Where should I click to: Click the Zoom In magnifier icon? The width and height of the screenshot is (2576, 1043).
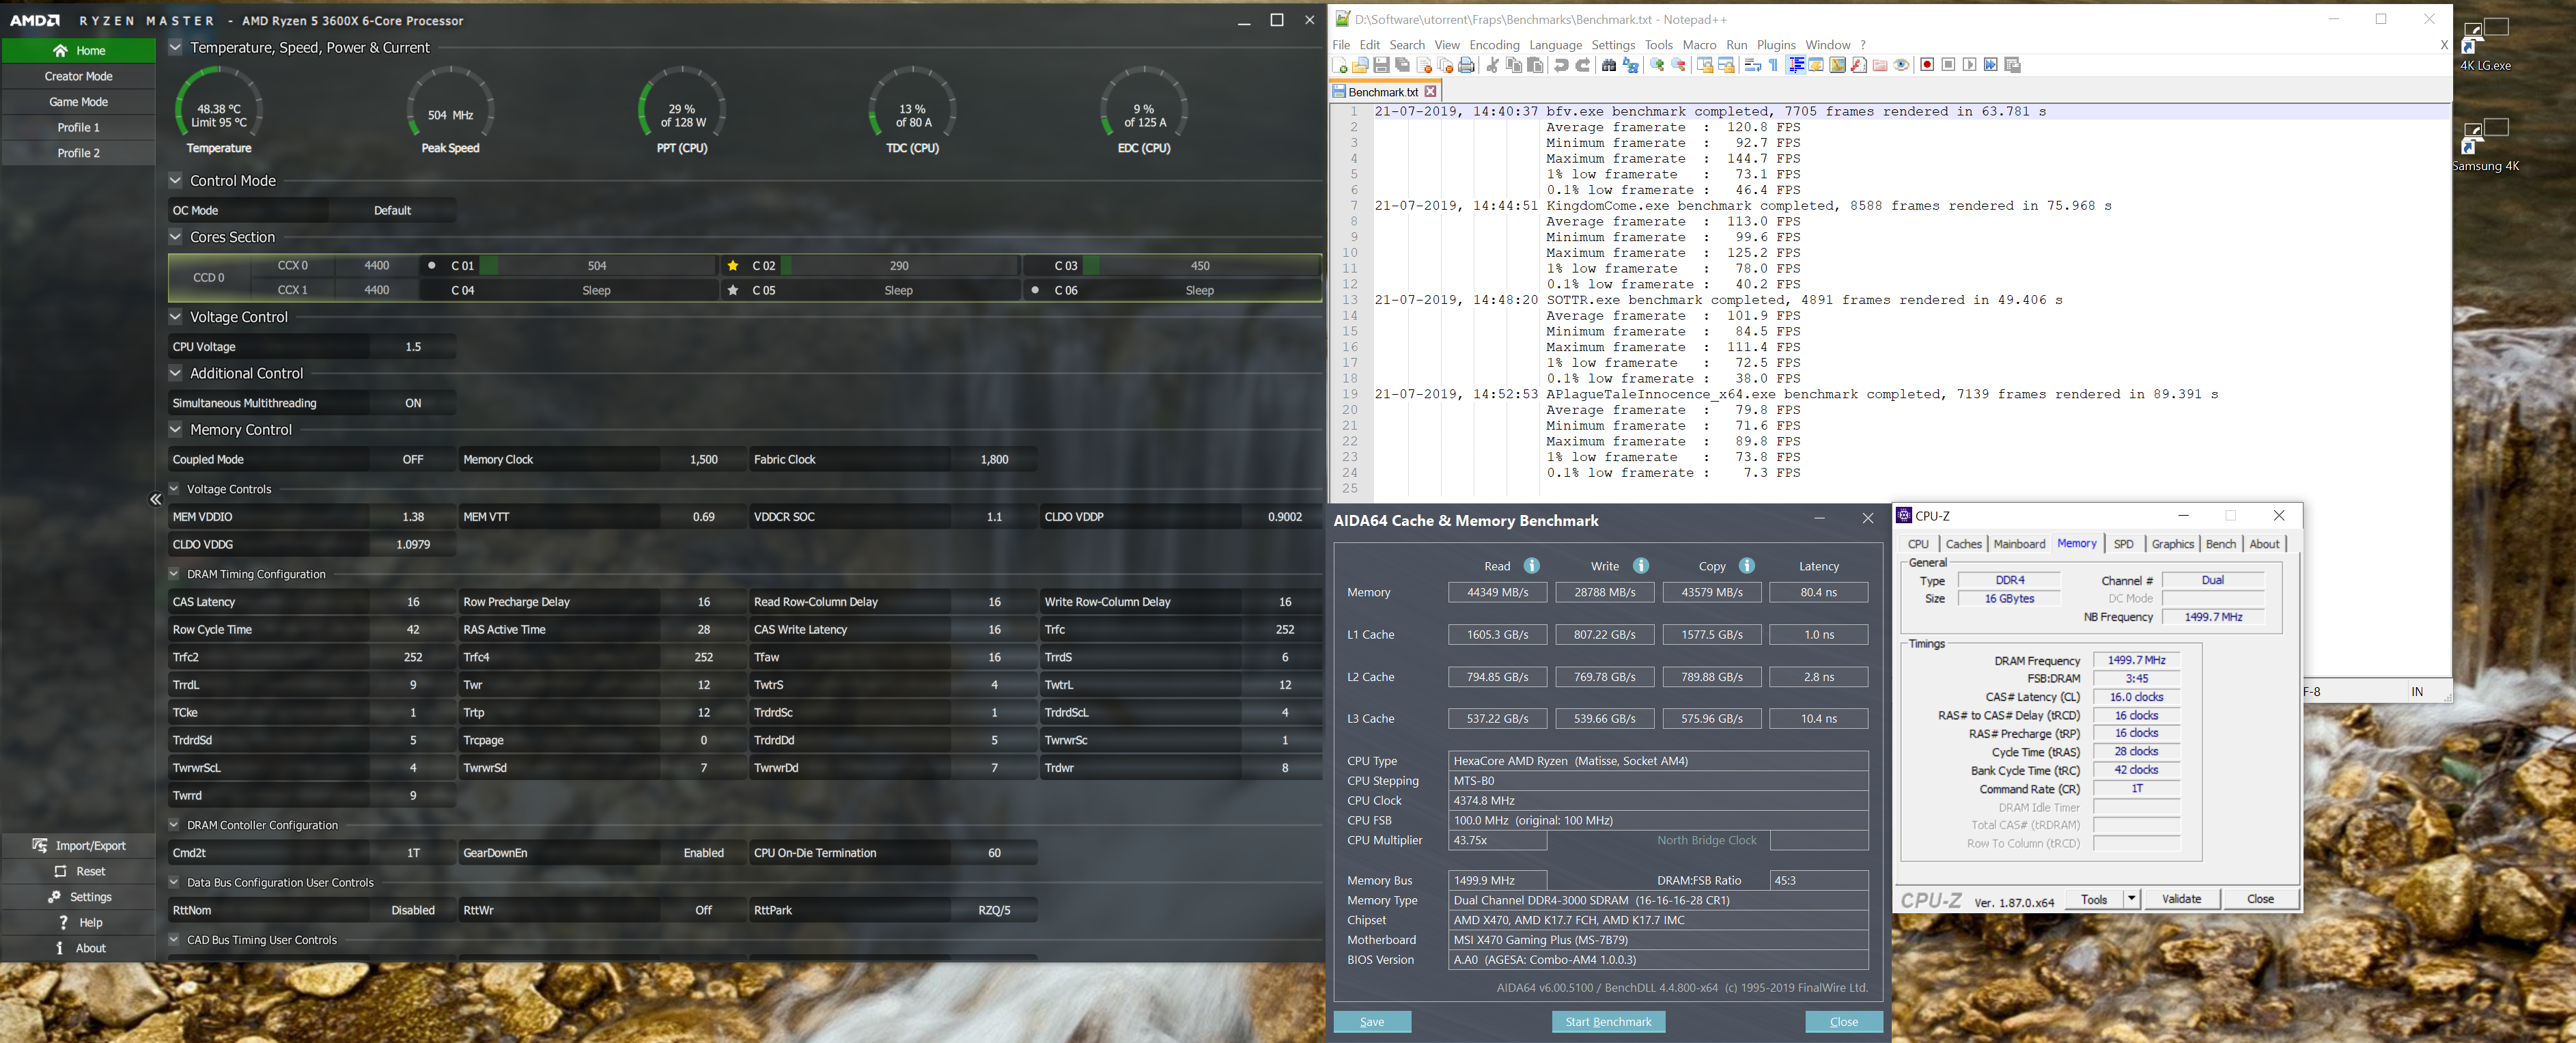(x=1657, y=65)
